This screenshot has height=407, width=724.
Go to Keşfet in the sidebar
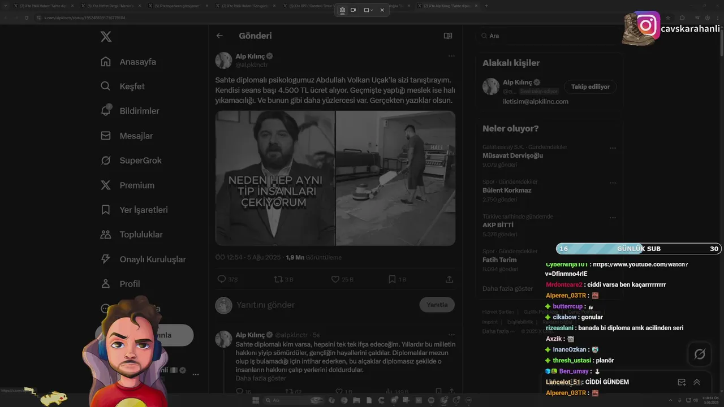[123, 86]
